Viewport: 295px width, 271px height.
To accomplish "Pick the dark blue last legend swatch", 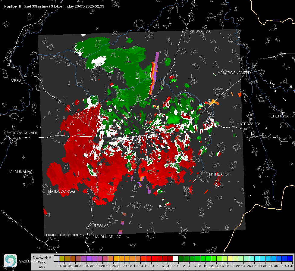I will coord(290,258).
